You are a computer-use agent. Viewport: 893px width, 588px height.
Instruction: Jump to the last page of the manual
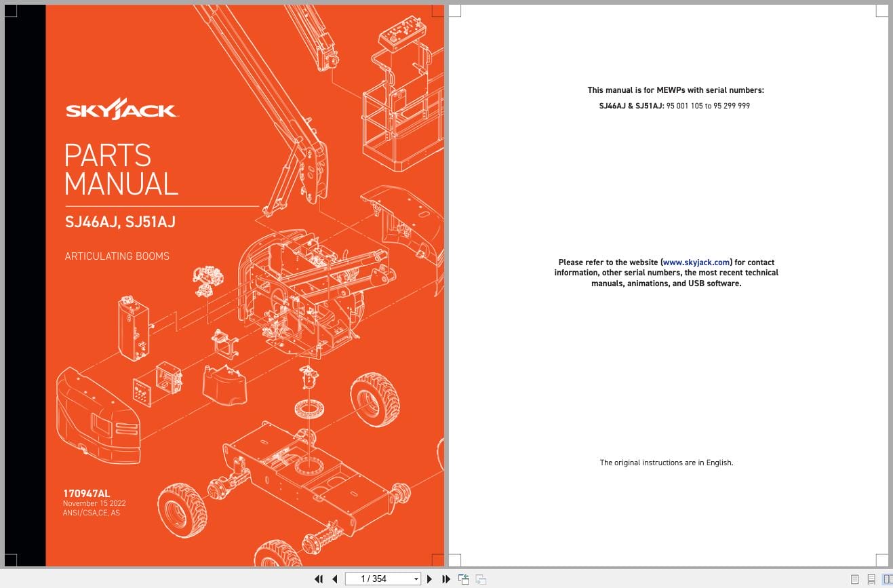[x=445, y=579]
